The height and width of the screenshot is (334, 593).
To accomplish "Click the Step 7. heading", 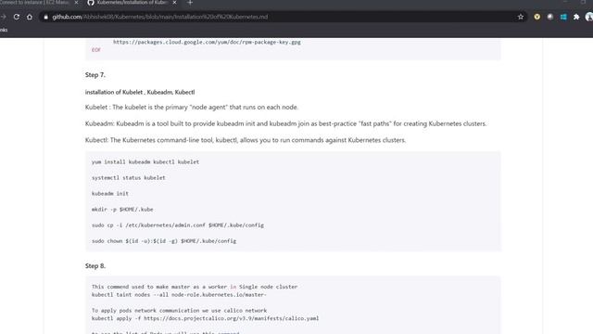I will point(95,75).
